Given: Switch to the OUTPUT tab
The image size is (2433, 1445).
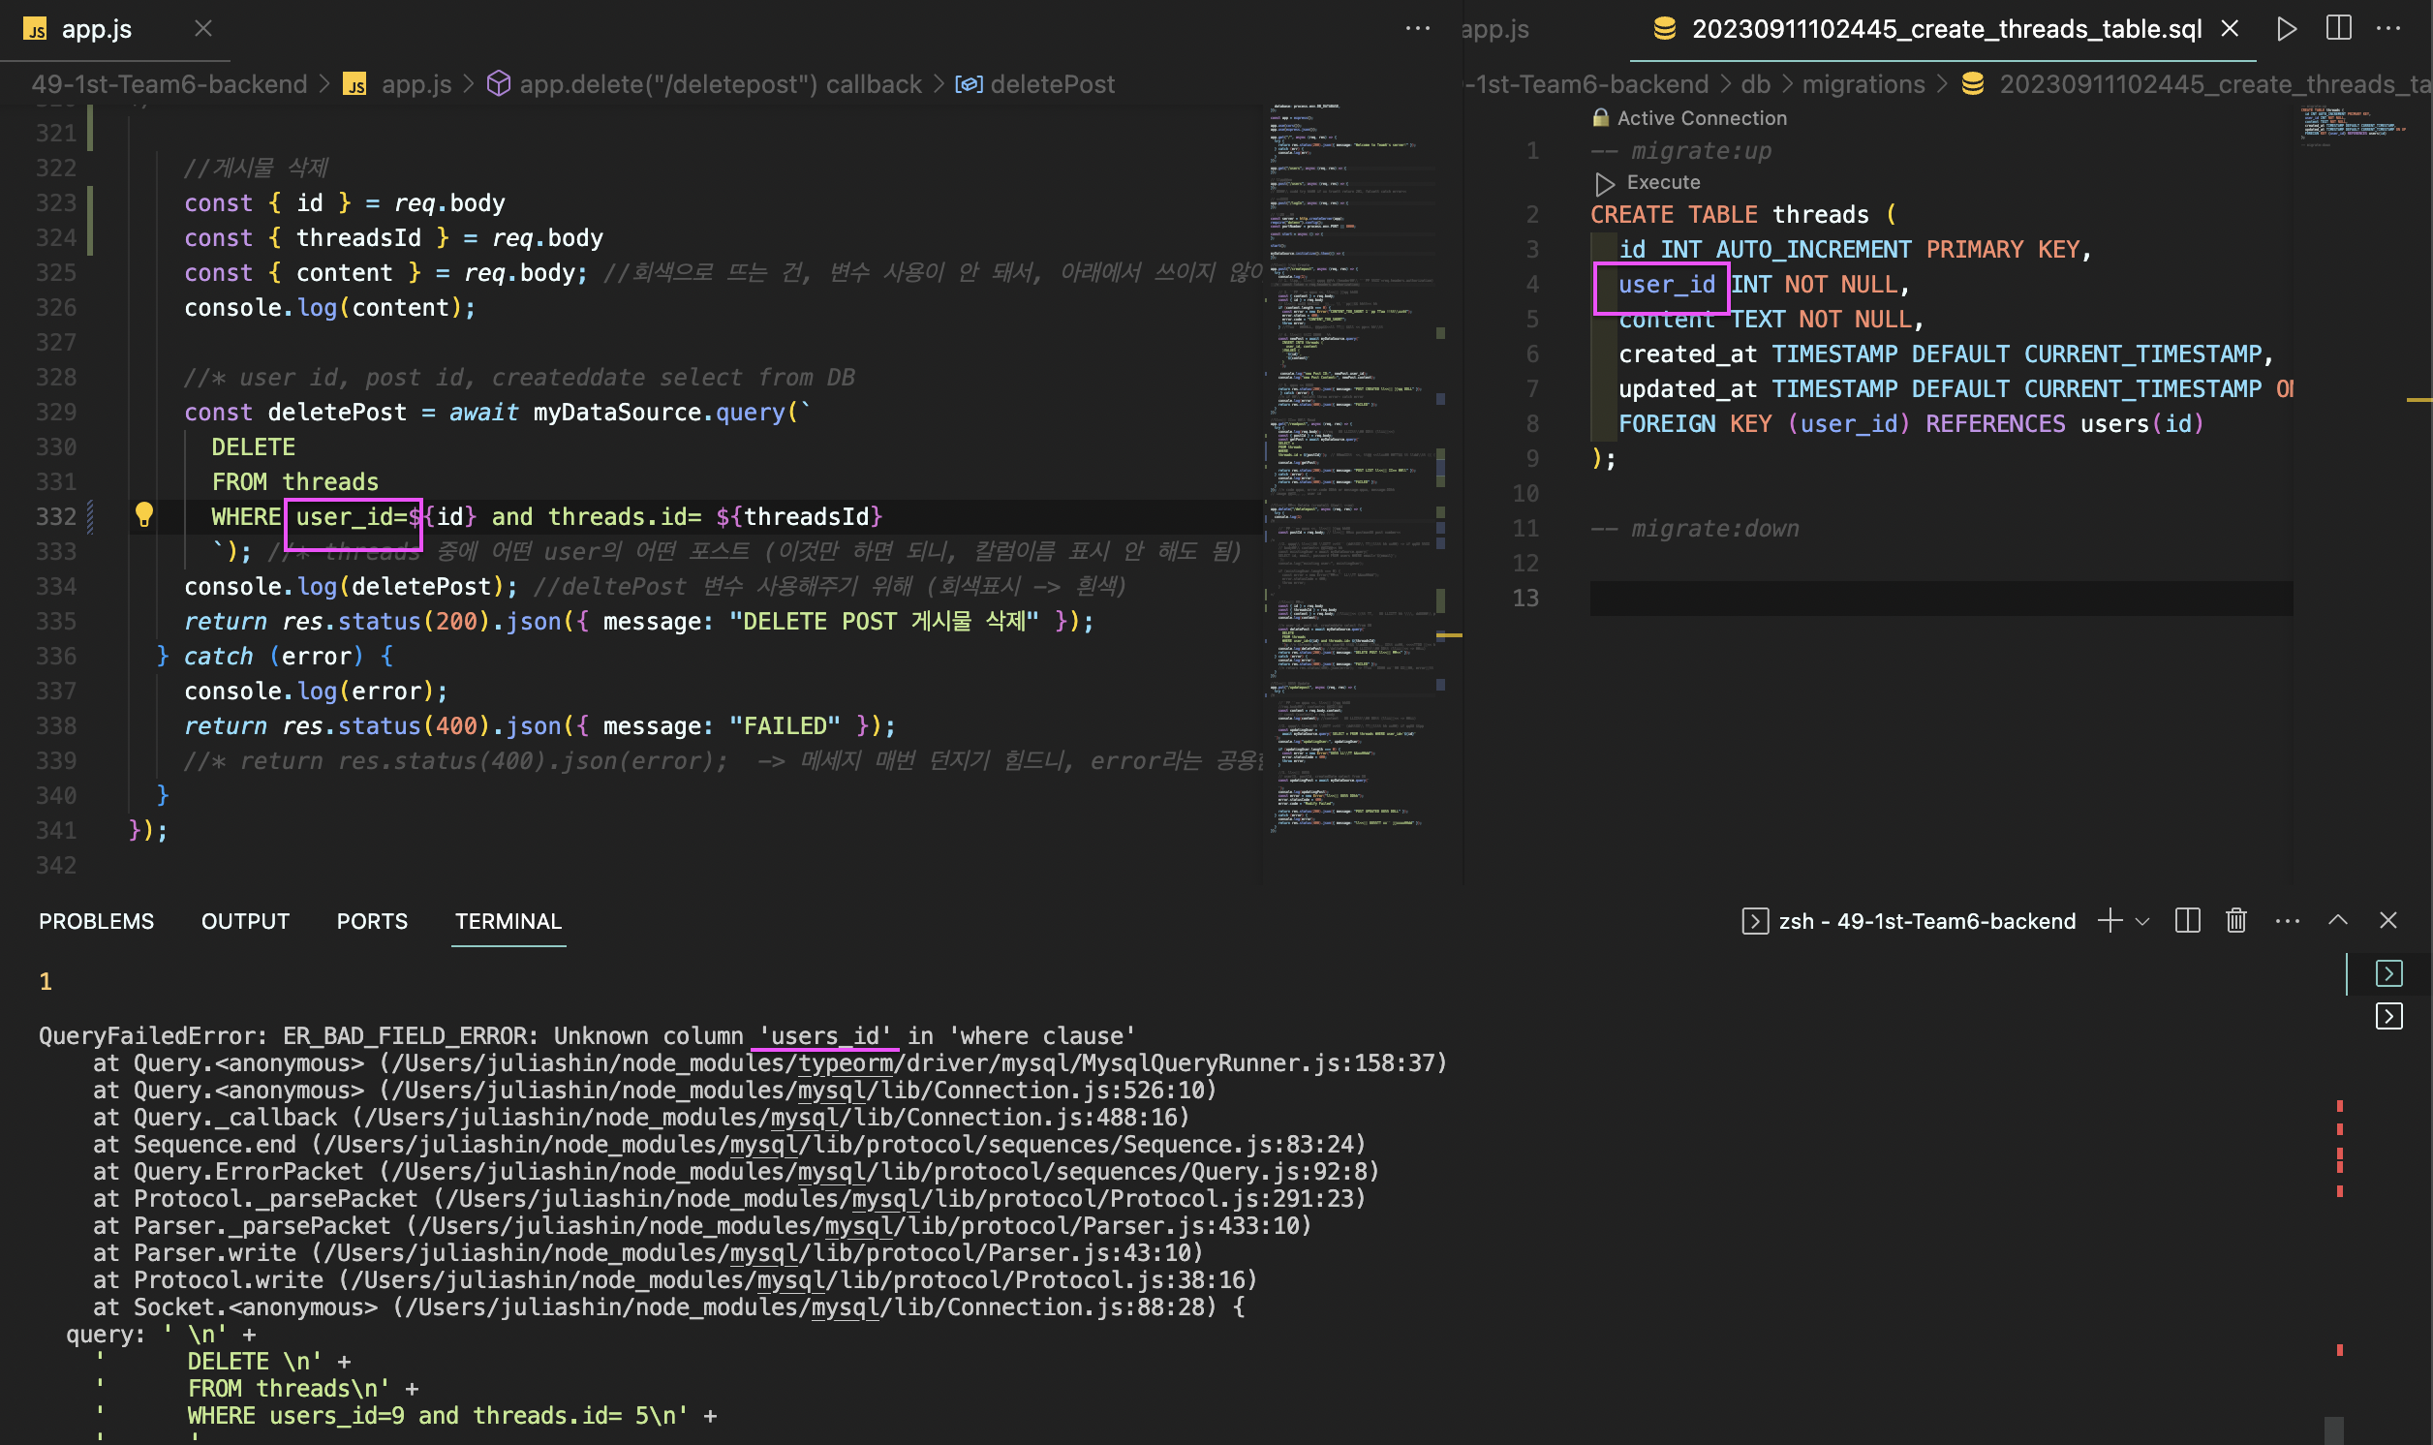Looking at the screenshot, I should tap(245, 921).
